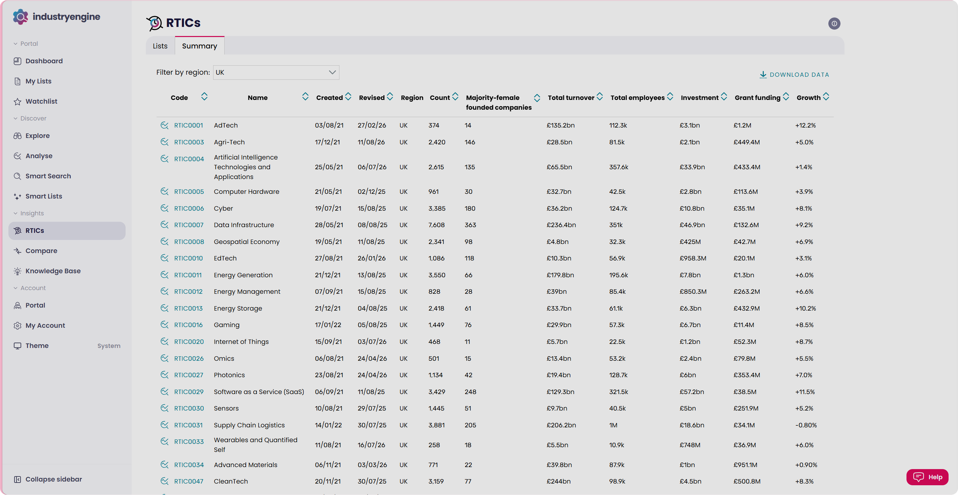Collapse the Discover sidebar section
This screenshot has height=495, width=958.
30,118
